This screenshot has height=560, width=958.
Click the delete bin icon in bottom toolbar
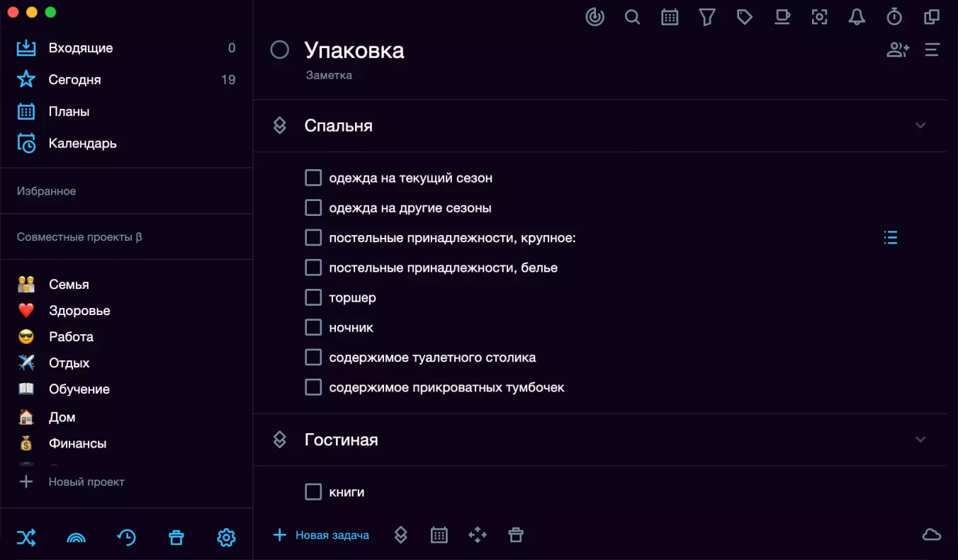[516, 535]
